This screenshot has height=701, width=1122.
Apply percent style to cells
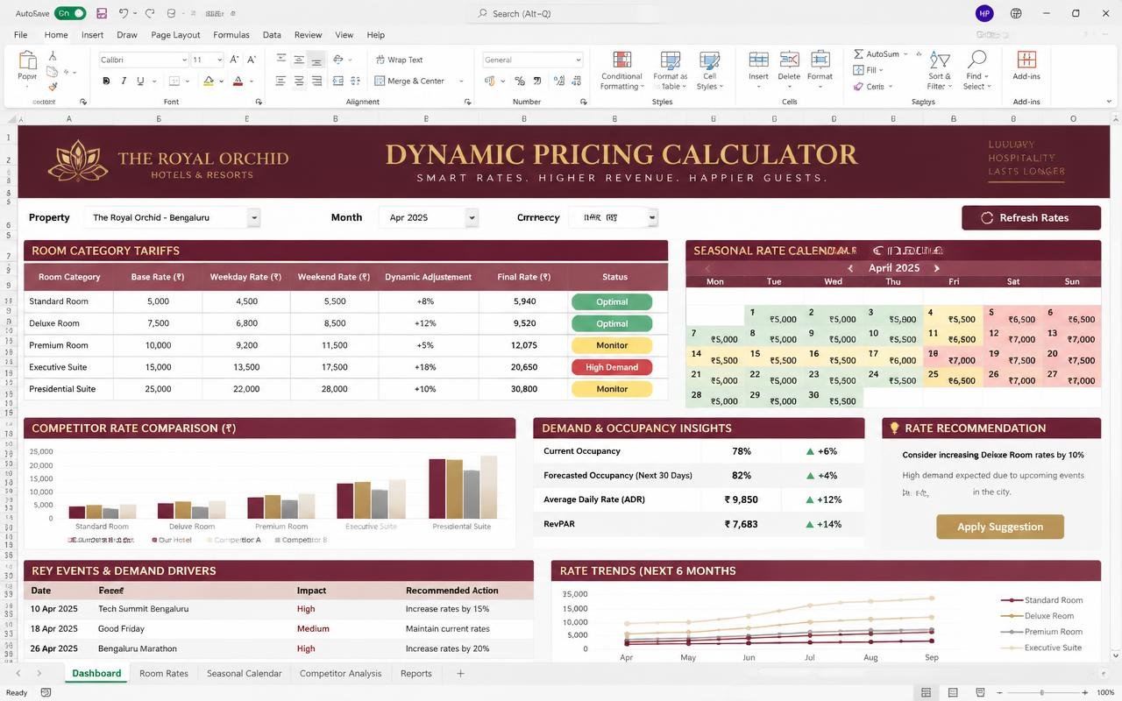[x=520, y=81]
